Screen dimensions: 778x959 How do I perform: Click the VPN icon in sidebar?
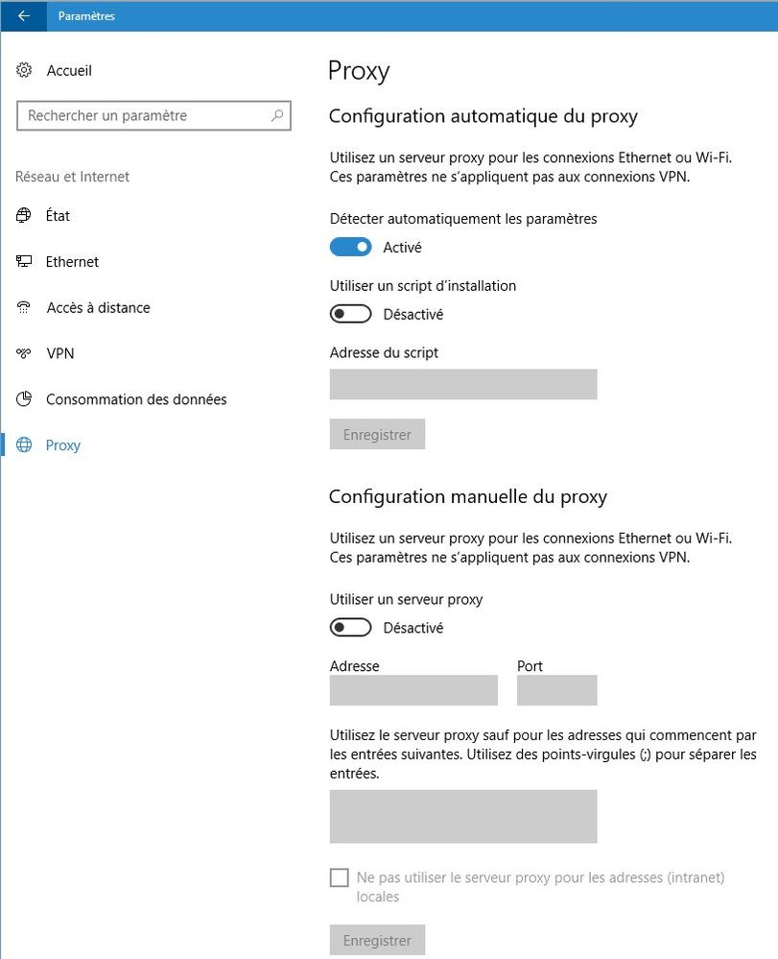25,354
